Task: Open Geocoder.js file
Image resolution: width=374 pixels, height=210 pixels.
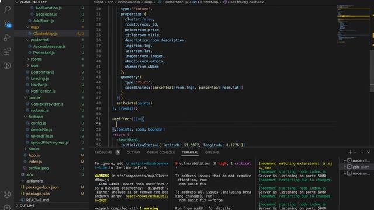Action: pos(46,14)
